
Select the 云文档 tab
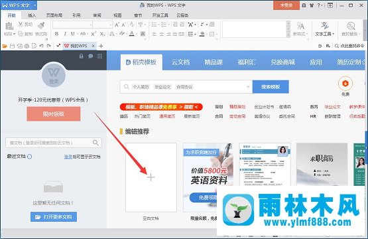[180, 62]
